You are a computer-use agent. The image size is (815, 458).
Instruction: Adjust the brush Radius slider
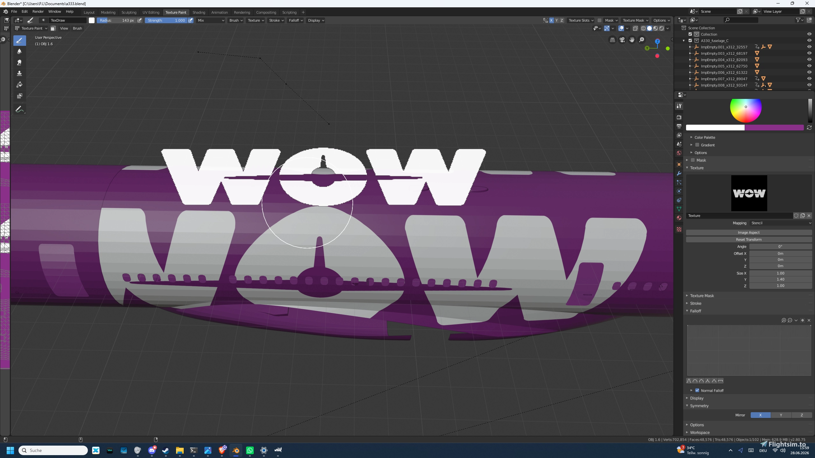(117, 20)
